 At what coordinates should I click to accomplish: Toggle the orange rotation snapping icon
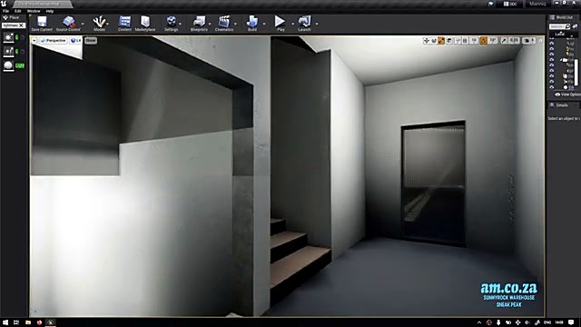pos(484,40)
